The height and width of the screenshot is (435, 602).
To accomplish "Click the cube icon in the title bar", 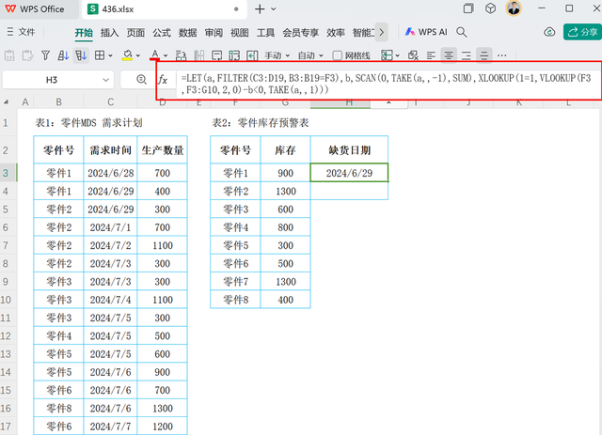I will 490,8.
